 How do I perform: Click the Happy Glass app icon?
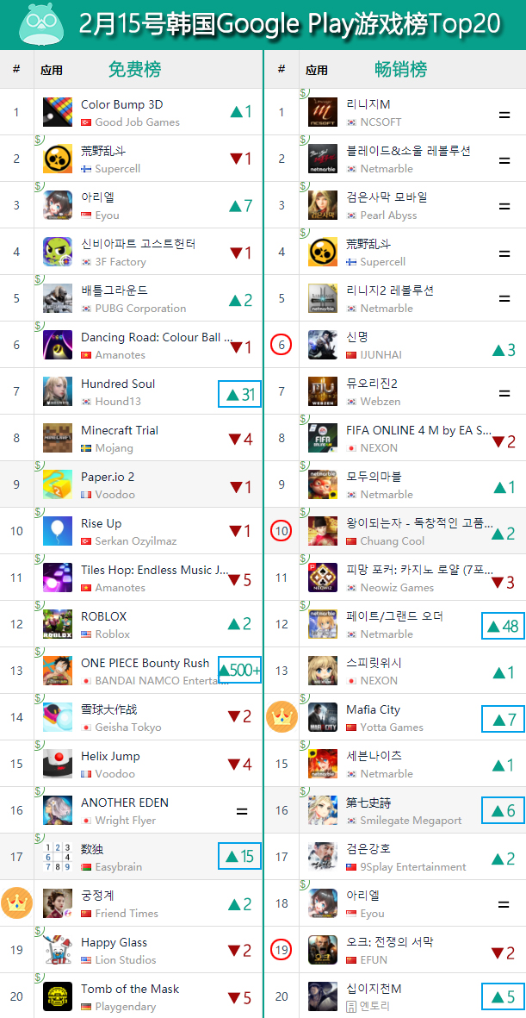point(58,950)
